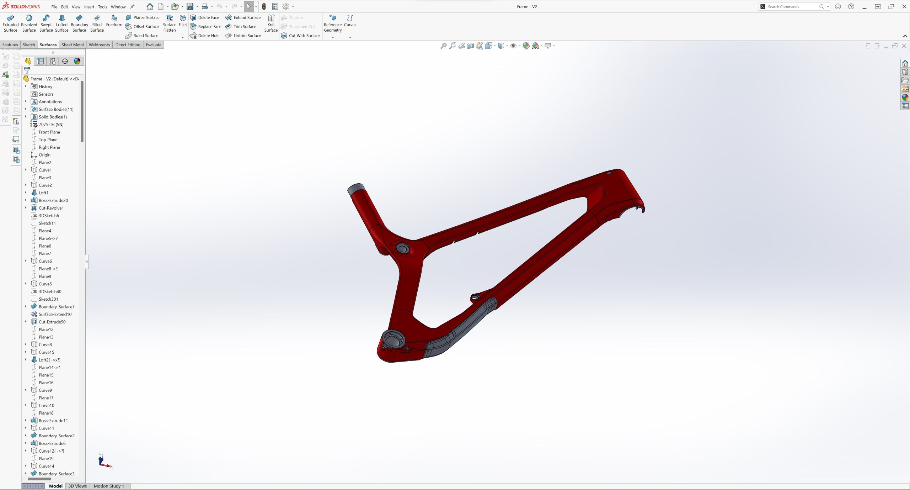
Task: Open the Insert menu
Action: pyautogui.click(x=89, y=7)
